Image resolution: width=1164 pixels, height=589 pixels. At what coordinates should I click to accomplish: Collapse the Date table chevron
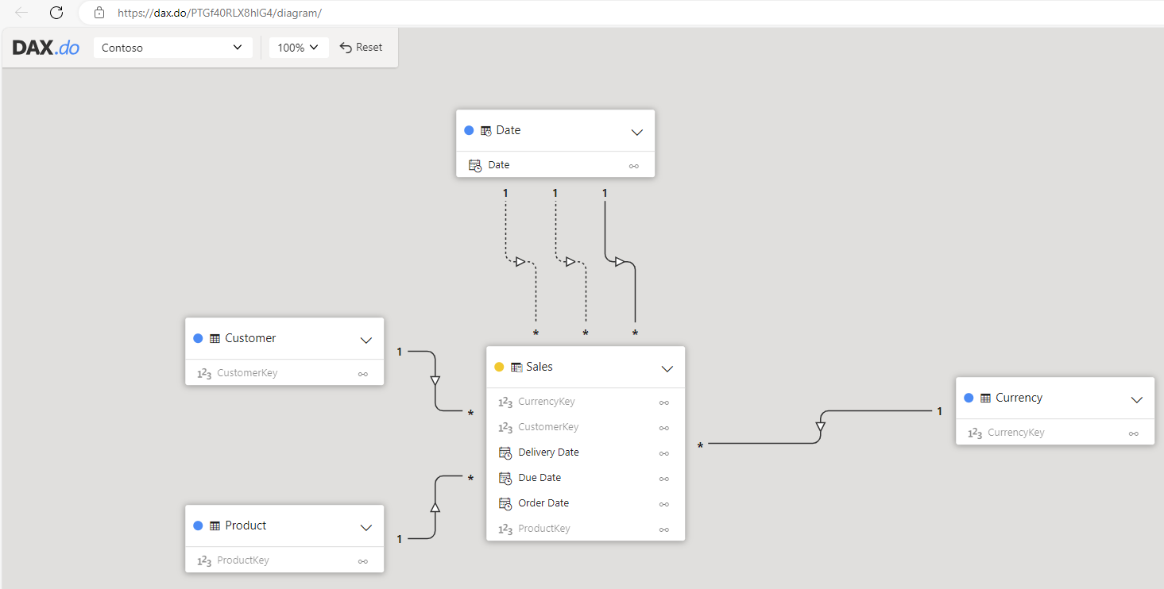(x=636, y=132)
